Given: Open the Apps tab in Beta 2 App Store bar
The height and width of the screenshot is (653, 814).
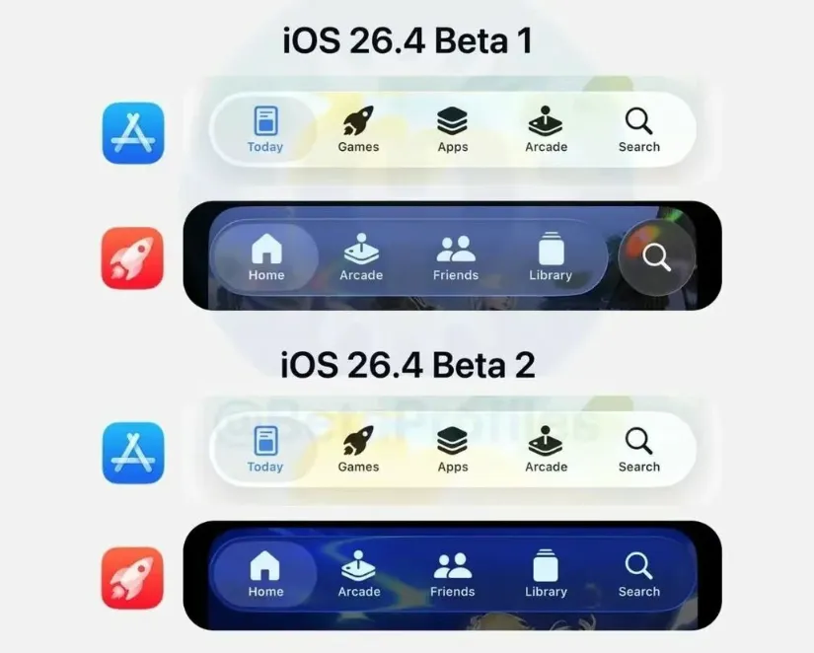Looking at the screenshot, I should pos(452,450).
